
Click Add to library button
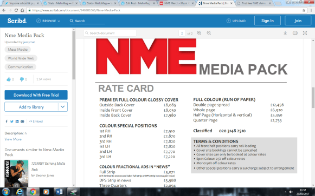pyautogui.click(x=31, y=107)
